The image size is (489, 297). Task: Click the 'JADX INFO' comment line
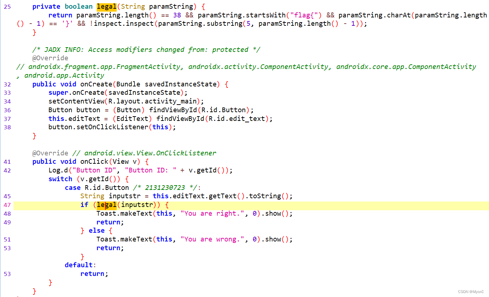click(x=146, y=50)
